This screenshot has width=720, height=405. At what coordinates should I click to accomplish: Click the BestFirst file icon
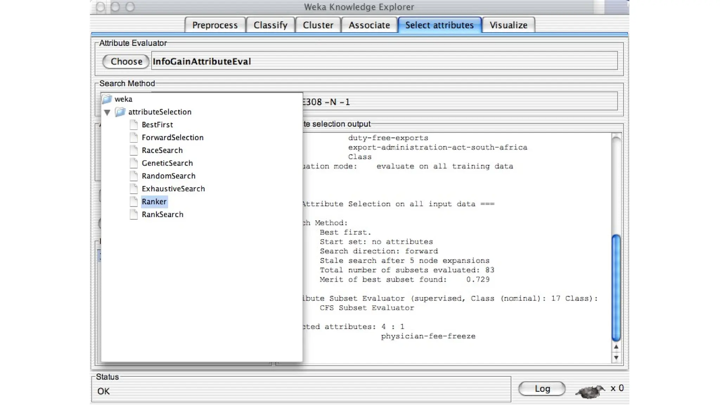134,125
